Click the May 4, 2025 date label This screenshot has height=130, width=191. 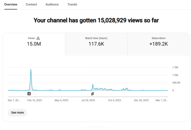(61, 100)
